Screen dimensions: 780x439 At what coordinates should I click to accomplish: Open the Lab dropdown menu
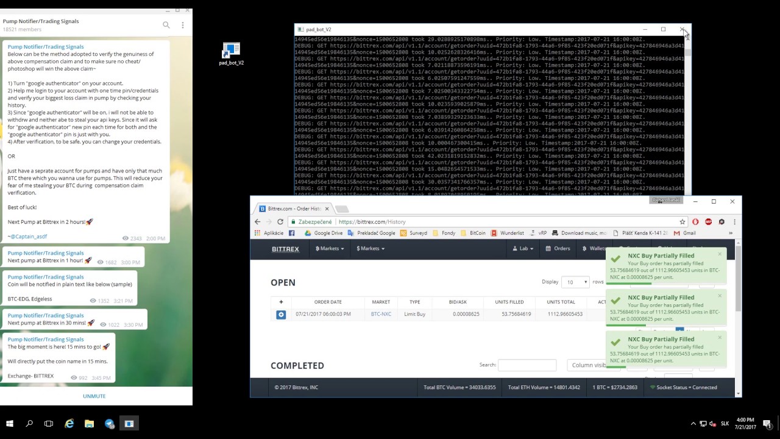[x=523, y=249]
